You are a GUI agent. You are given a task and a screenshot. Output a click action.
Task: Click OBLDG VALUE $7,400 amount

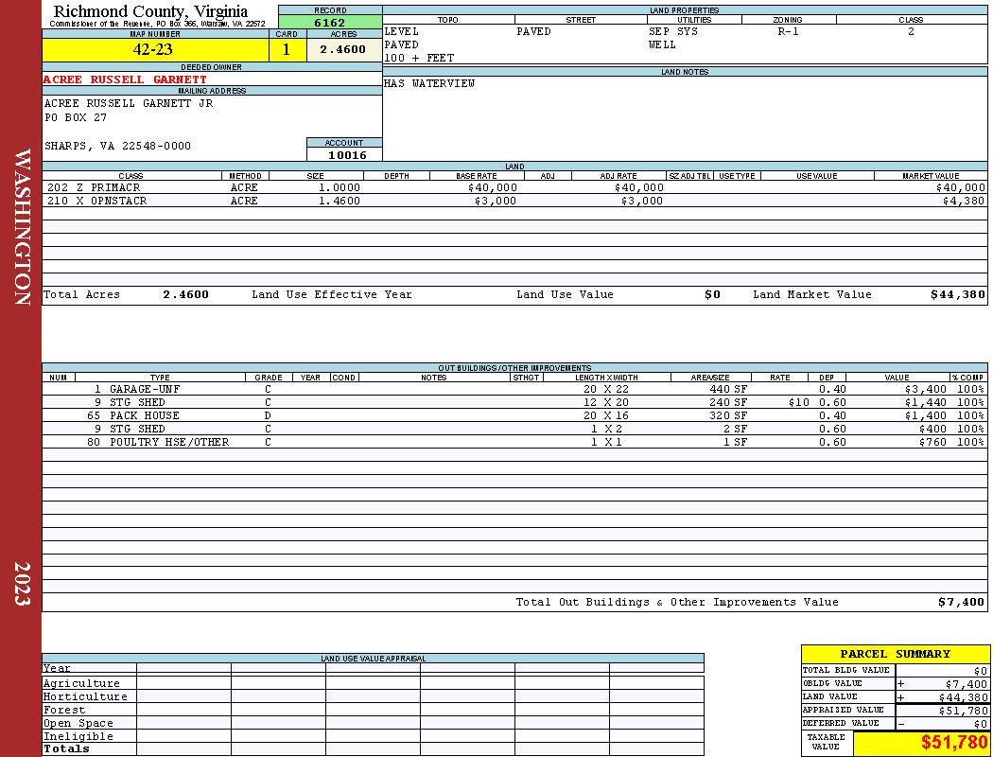coord(967,684)
